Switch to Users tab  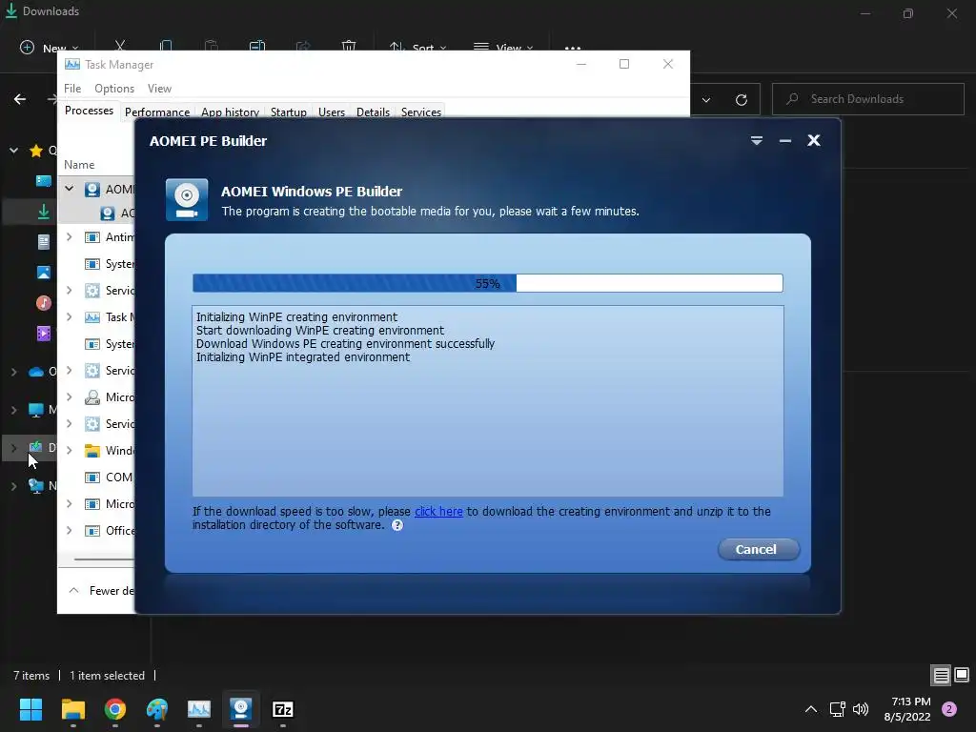(x=331, y=112)
